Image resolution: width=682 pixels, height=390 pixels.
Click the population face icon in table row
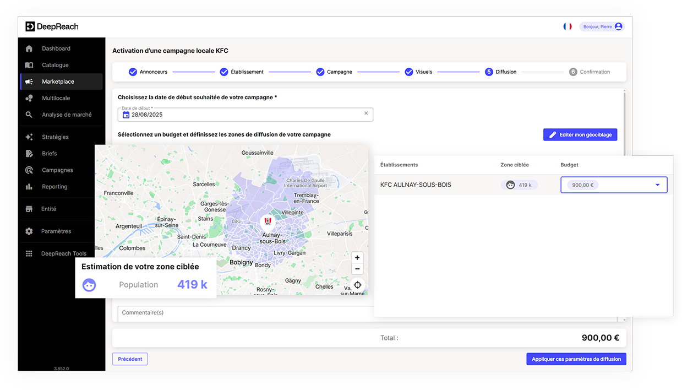pyautogui.click(x=510, y=185)
